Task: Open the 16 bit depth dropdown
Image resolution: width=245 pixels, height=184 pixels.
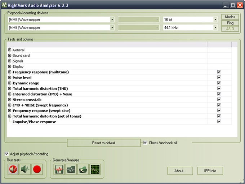Action: click(215, 19)
